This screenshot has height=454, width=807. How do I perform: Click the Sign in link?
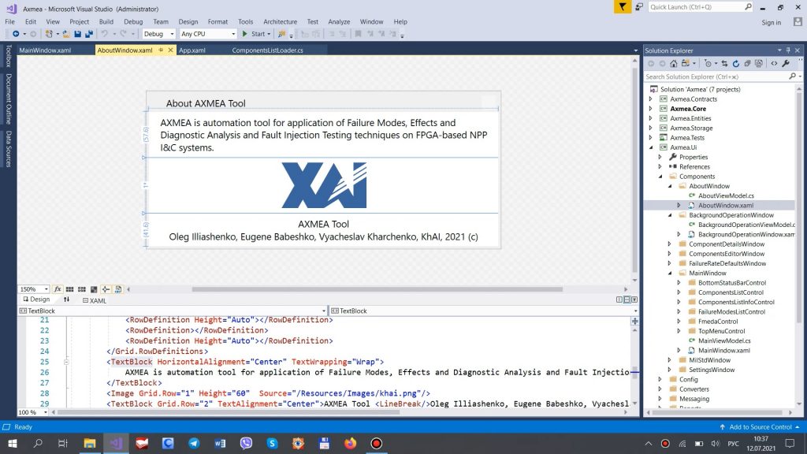[771, 22]
